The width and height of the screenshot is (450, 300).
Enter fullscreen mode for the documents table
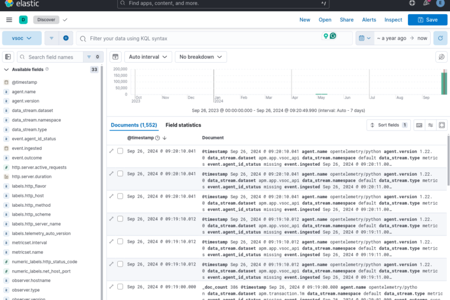442,125
